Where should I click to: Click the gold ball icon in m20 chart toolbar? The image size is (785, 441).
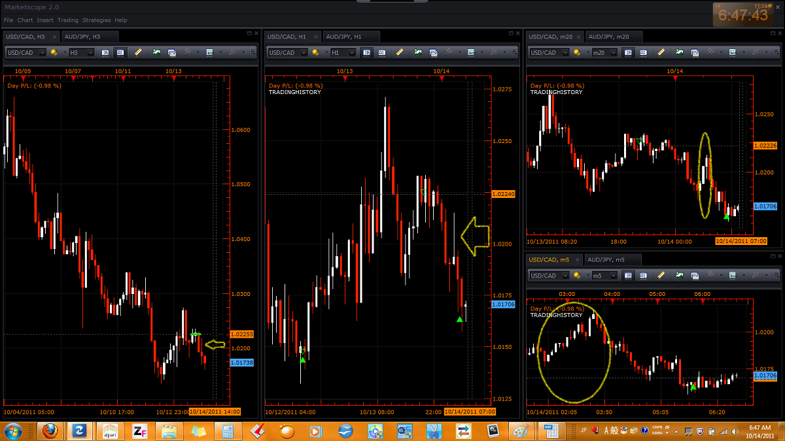[x=576, y=52]
